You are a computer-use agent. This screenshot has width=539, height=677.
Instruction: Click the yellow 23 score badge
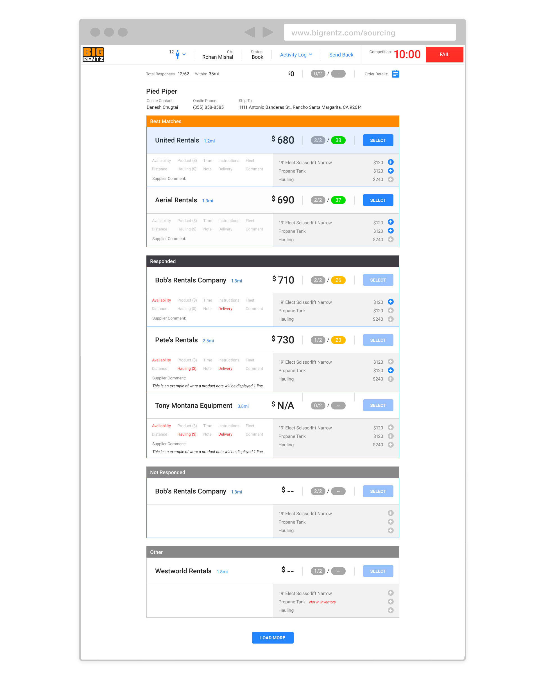pyautogui.click(x=338, y=340)
